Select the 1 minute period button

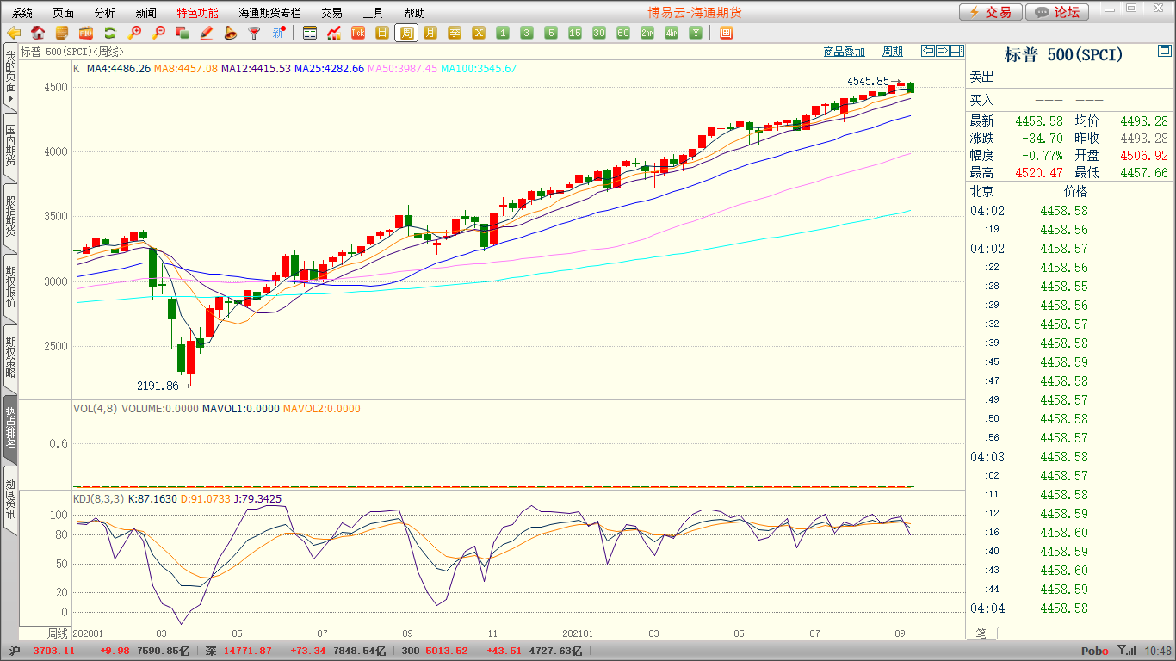click(x=503, y=33)
